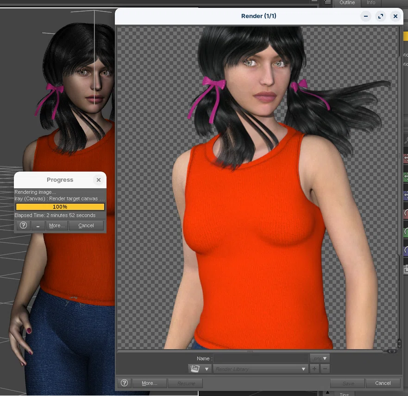Click Save in the Render window
The height and width of the screenshot is (396, 408).
click(348, 383)
